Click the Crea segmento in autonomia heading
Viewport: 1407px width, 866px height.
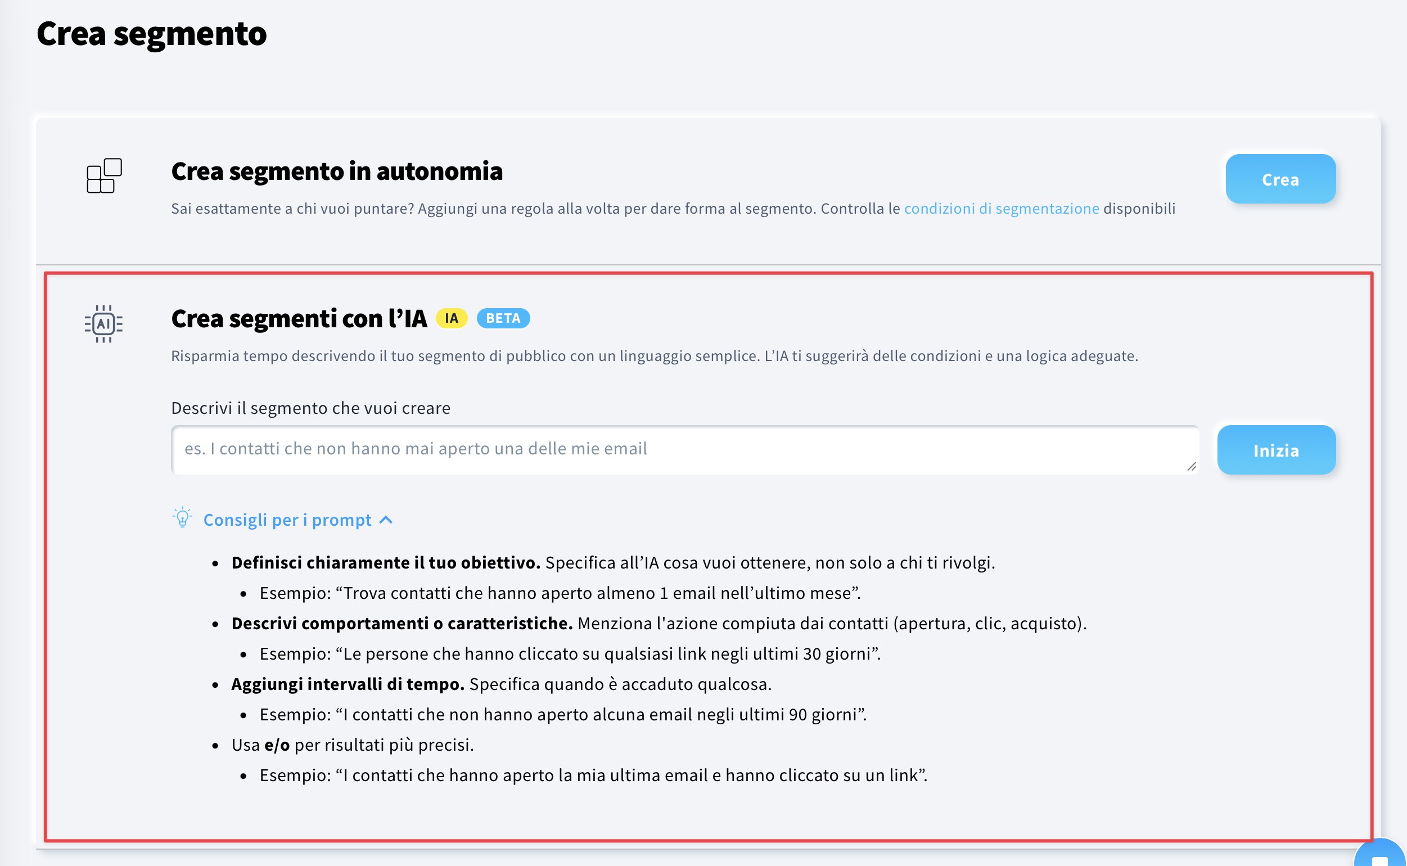point(338,172)
